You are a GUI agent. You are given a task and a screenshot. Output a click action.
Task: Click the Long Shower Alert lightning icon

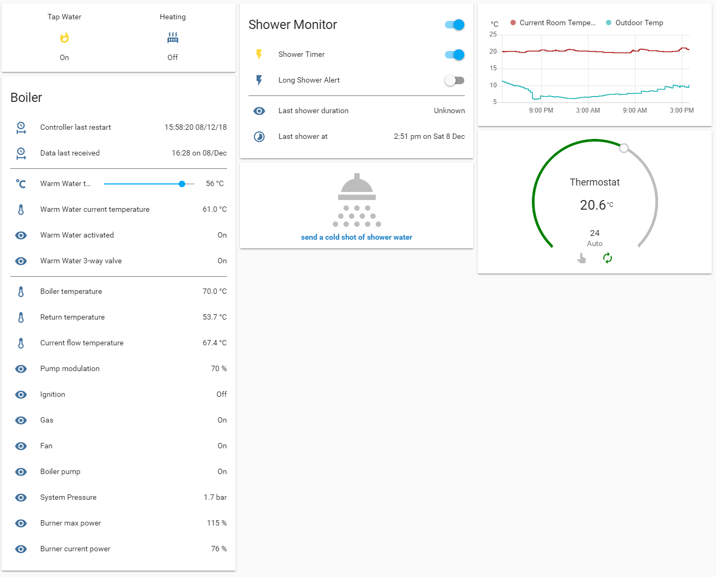click(259, 80)
